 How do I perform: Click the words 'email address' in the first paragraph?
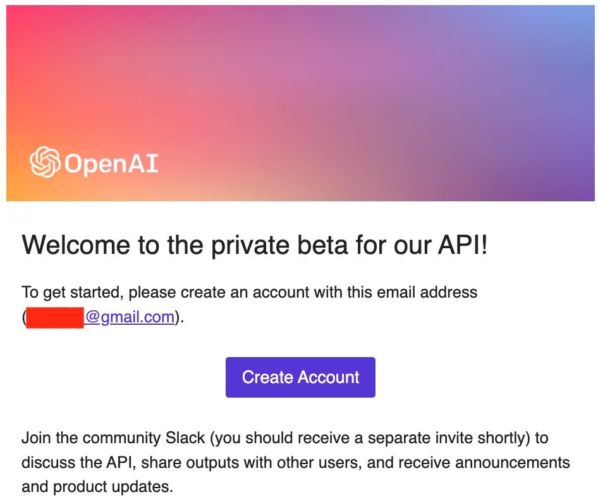(427, 293)
